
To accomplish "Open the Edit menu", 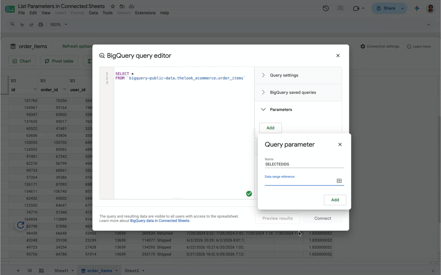I will point(33,13).
